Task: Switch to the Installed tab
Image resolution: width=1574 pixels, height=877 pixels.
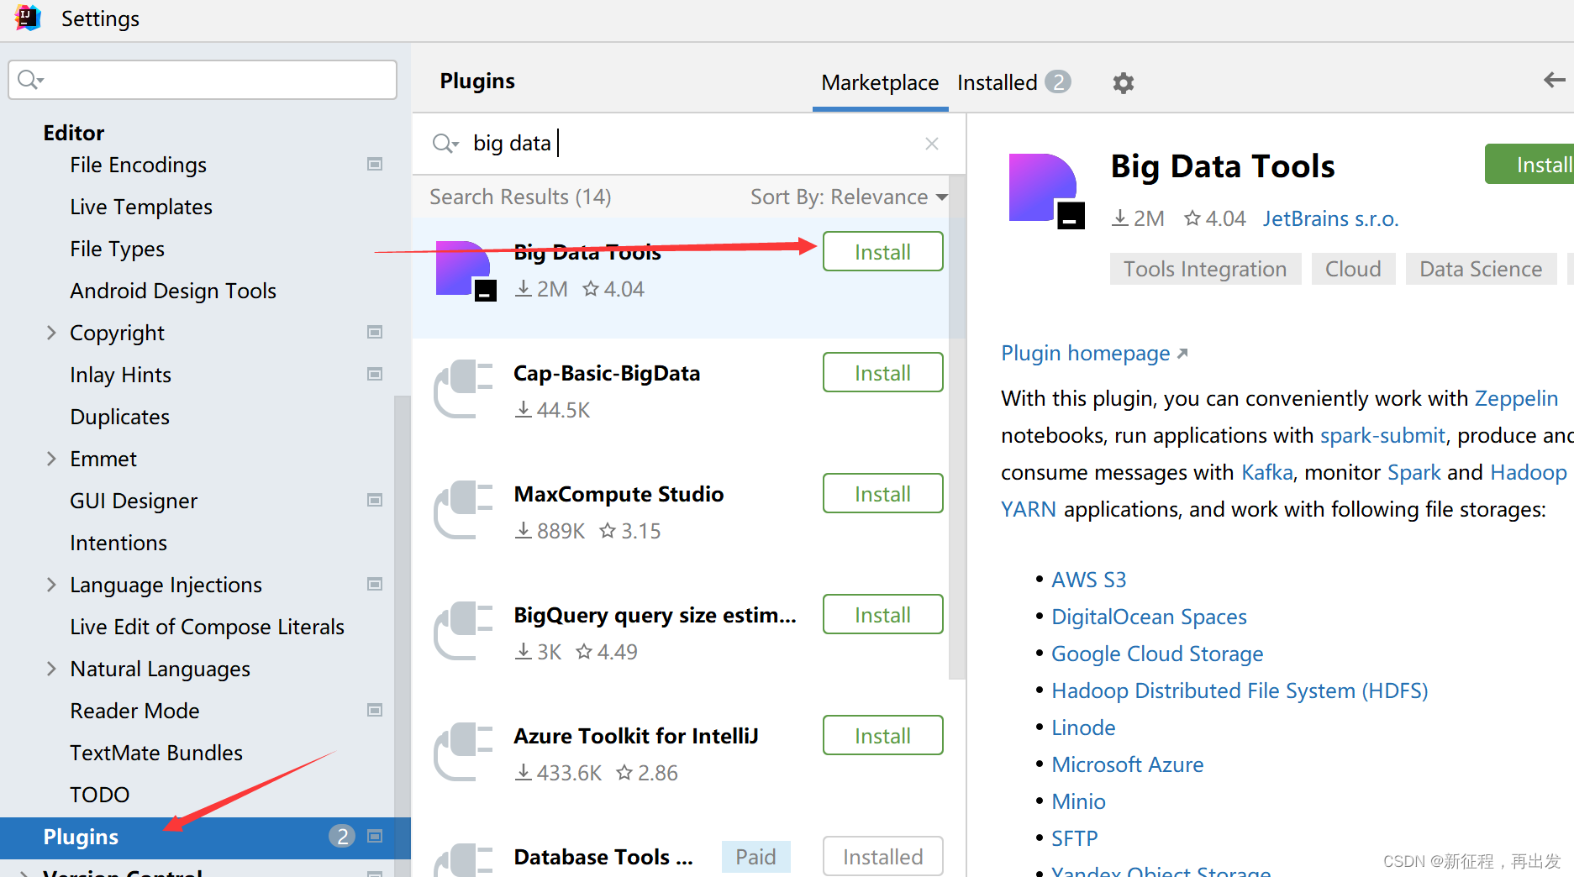Action: tap(997, 82)
